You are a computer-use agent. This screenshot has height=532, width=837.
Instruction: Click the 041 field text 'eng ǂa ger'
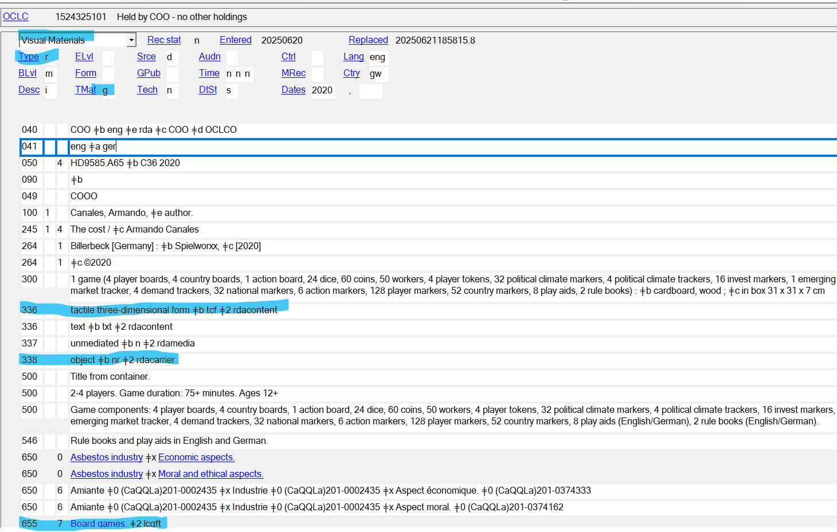[x=93, y=147]
